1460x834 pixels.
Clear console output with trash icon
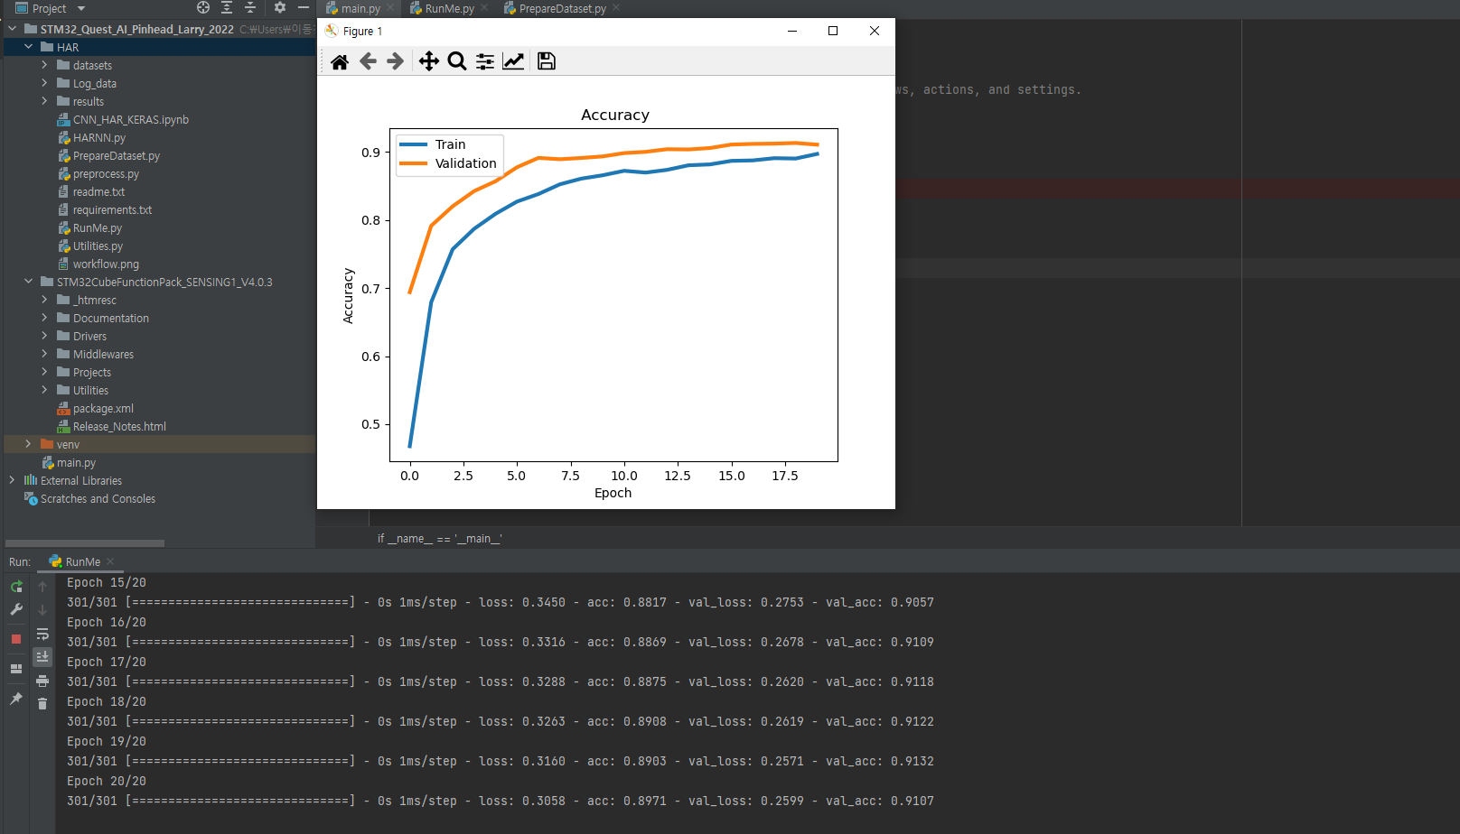click(42, 704)
